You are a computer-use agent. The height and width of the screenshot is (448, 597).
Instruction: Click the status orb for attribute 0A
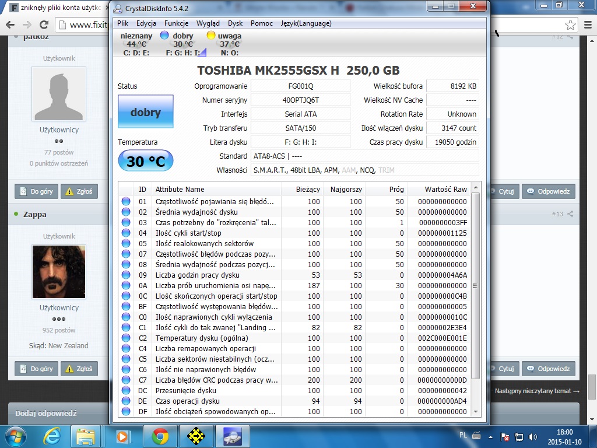(126, 285)
